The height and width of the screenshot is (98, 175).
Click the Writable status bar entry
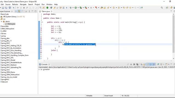[89, 96]
